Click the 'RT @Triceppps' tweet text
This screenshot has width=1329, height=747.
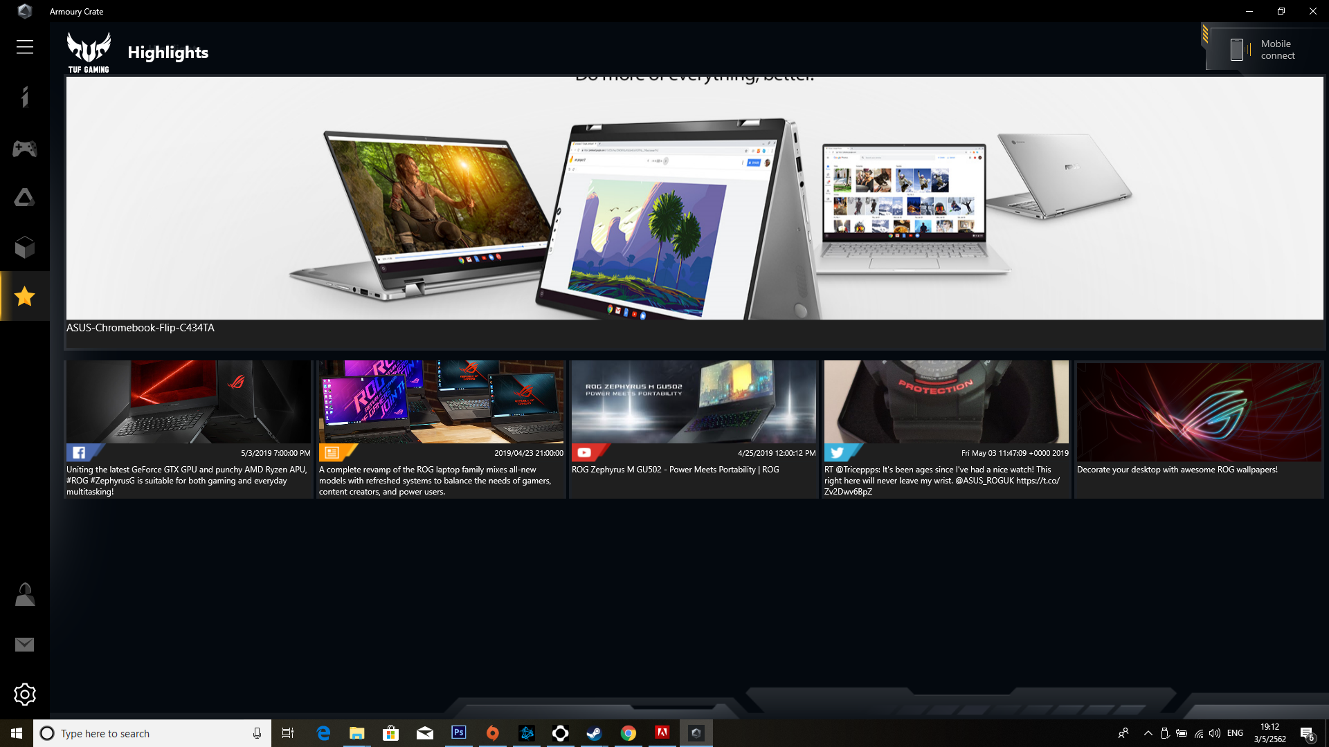[942, 481]
